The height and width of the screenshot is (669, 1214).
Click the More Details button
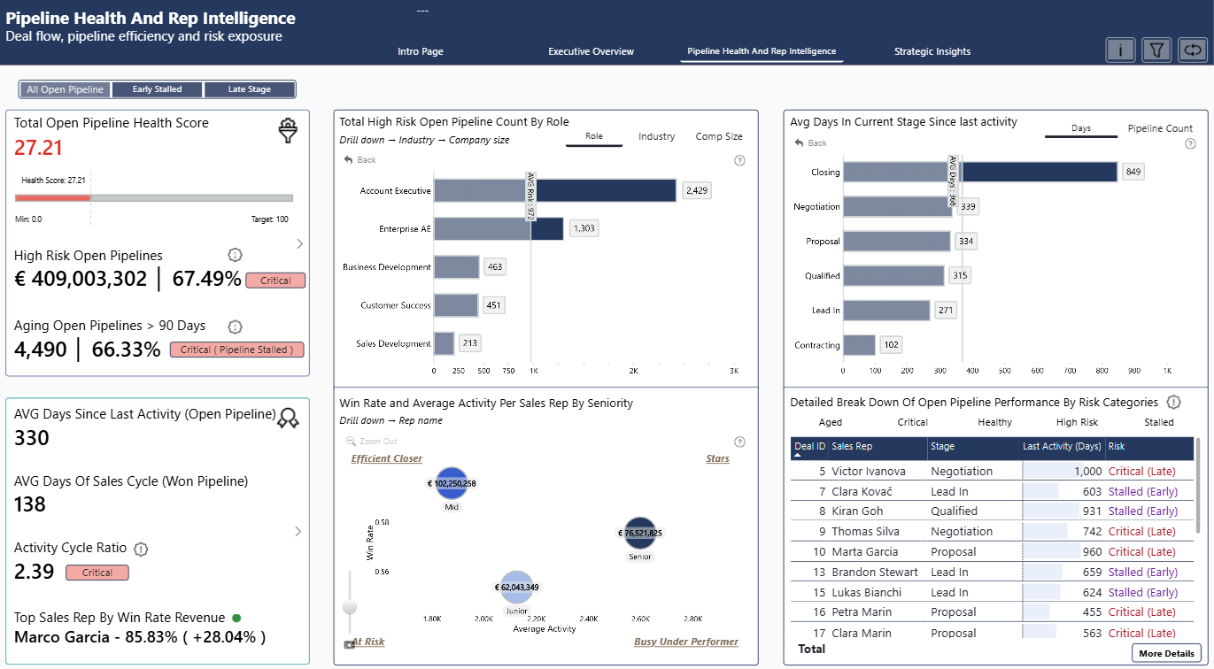click(1166, 653)
